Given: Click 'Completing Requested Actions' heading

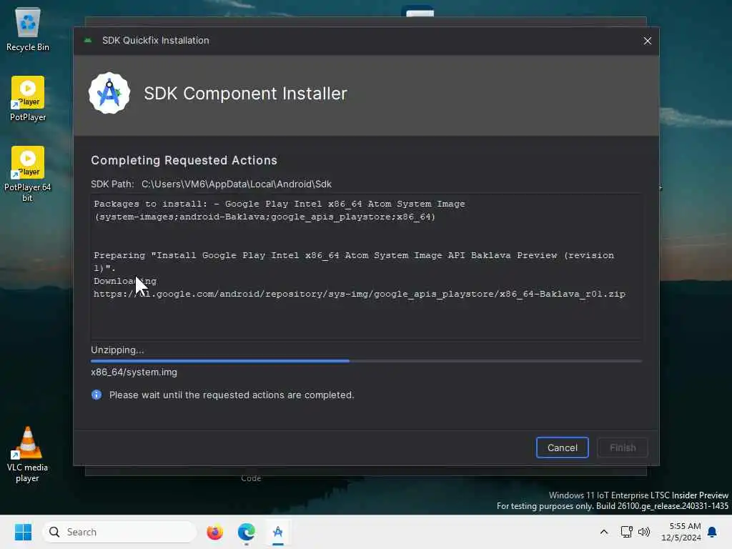Looking at the screenshot, I should (184, 160).
